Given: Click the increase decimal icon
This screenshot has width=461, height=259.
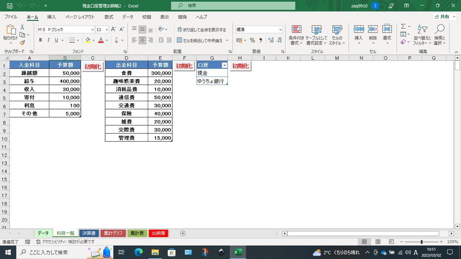Looking at the screenshot, I should point(271,40).
